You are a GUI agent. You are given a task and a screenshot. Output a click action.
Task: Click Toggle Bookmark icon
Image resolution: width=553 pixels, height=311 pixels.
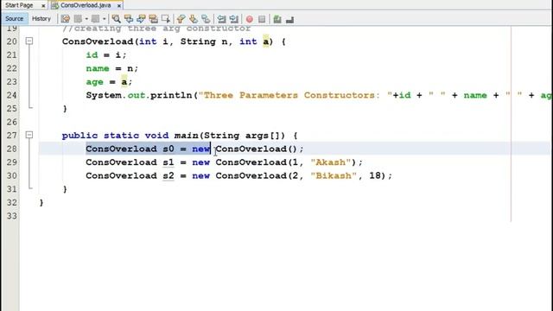(x=206, y=19)
